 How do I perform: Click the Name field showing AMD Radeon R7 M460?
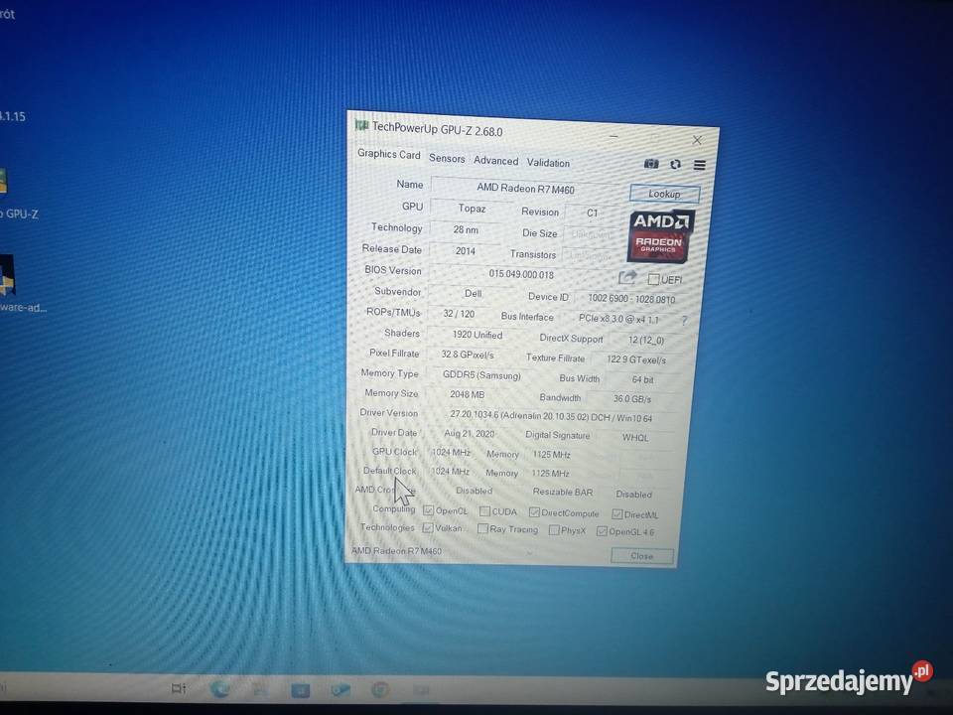point(525,189)
